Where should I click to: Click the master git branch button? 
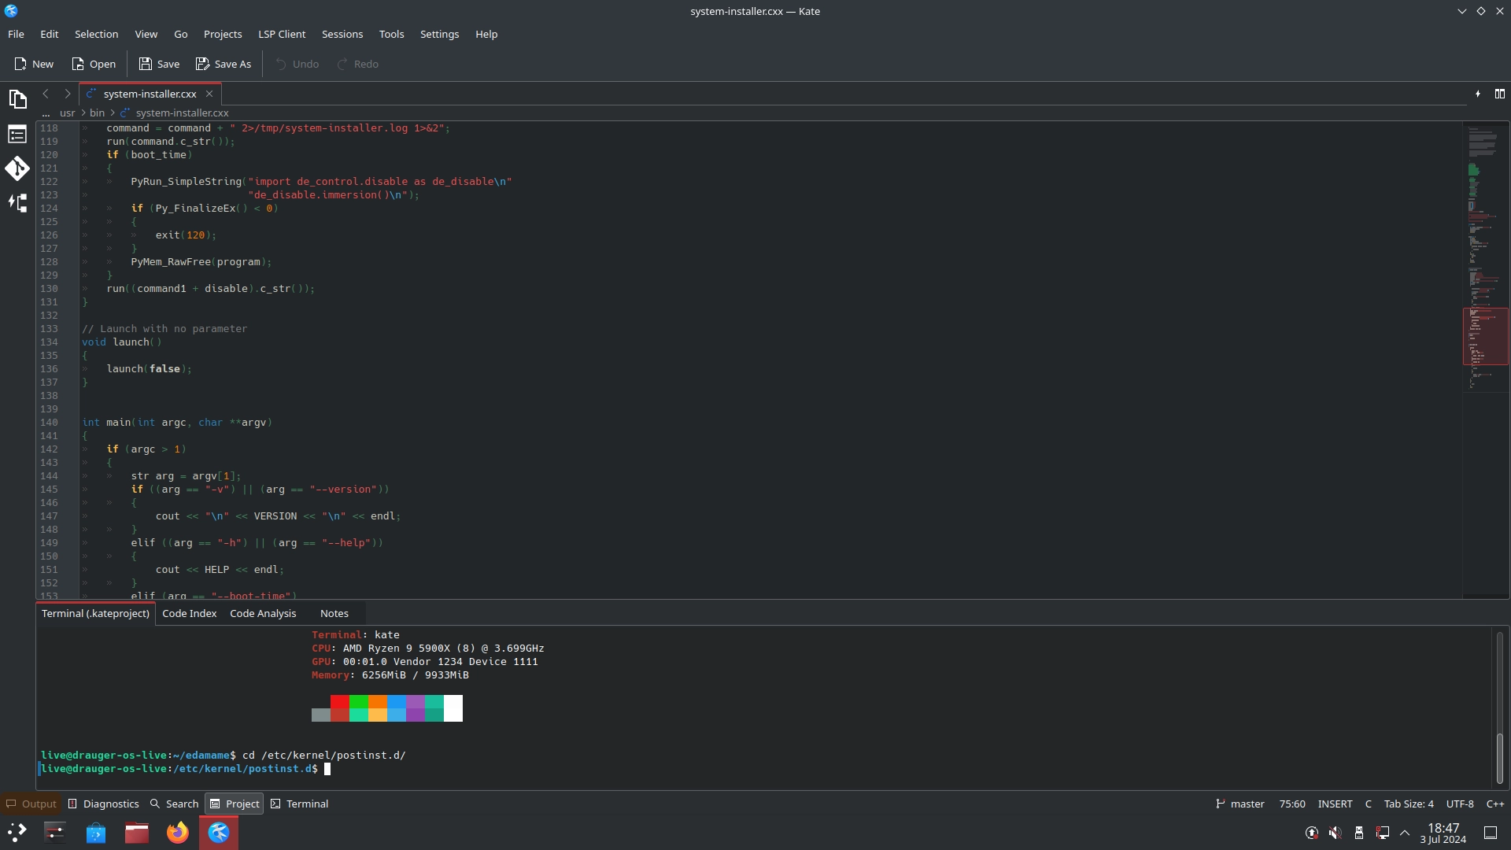click(x=1240, y=804)
